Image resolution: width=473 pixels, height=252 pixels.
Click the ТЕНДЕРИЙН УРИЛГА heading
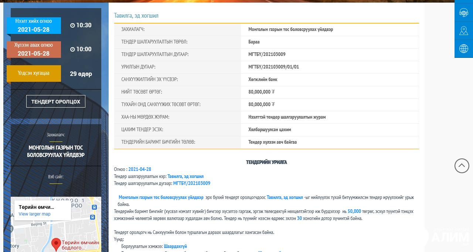click(x=266, y=162)
